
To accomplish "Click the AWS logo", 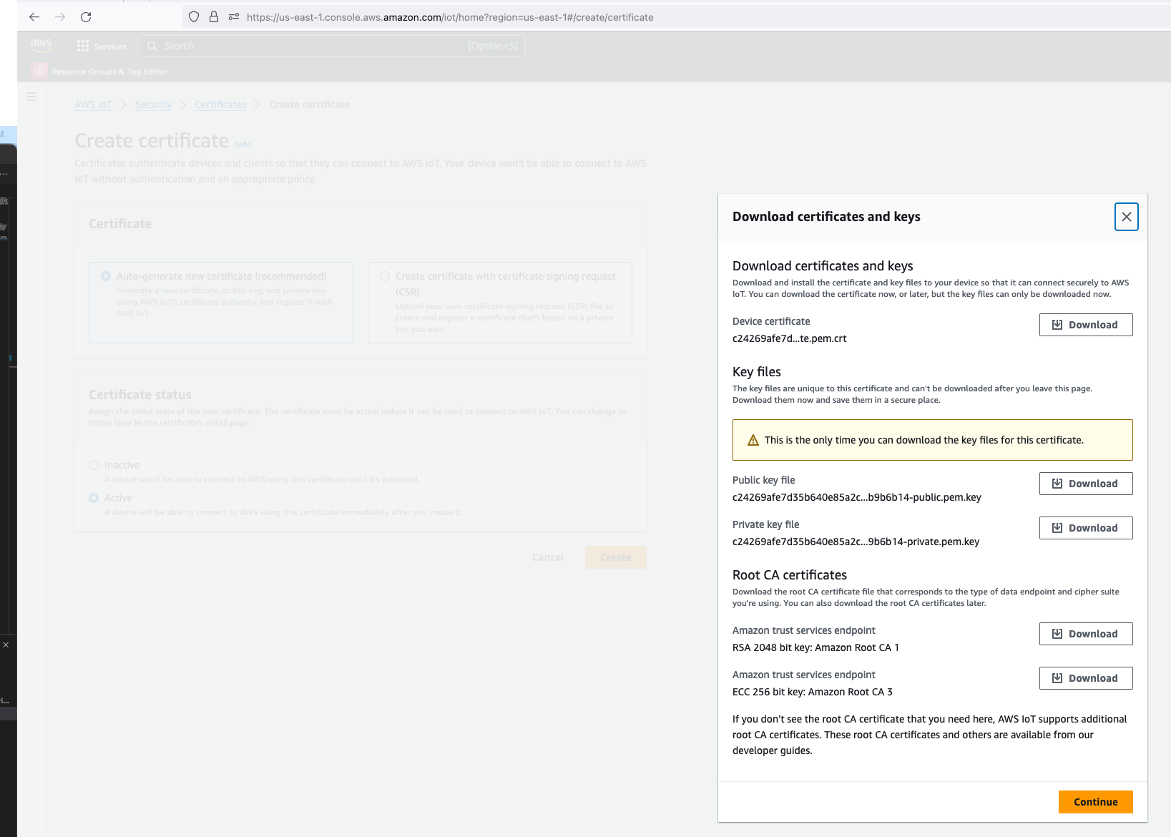I will click(x=41, y=45).
